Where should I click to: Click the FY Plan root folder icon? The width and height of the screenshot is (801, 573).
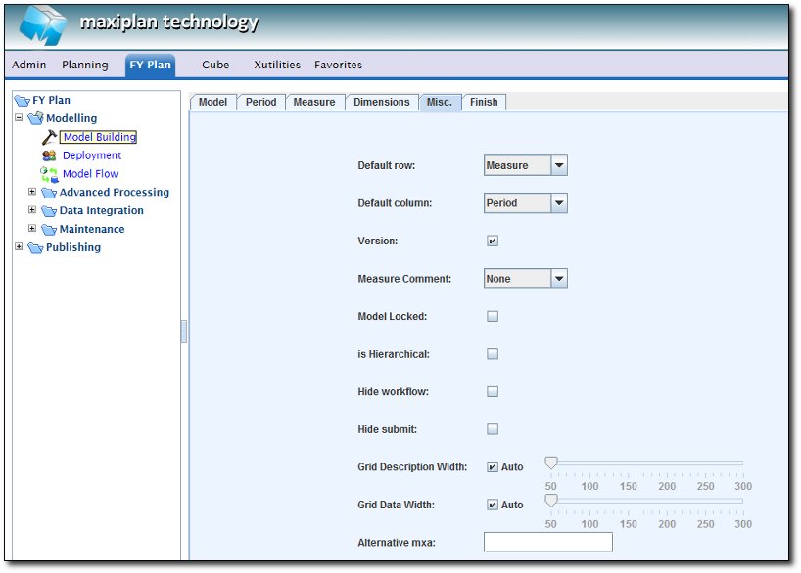coord(22,100)
